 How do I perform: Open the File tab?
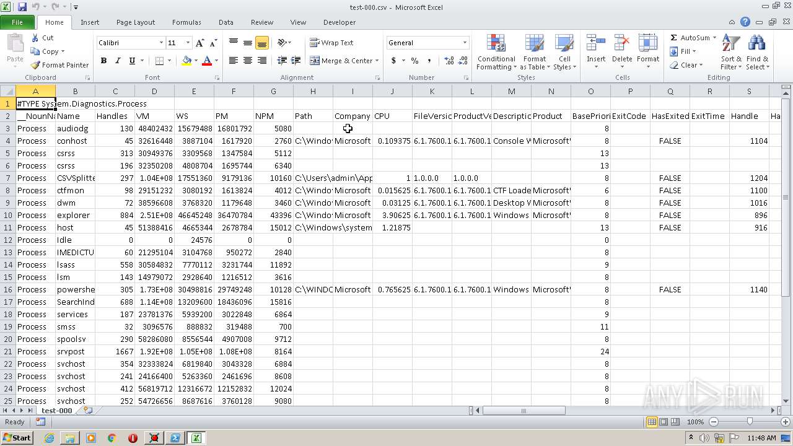point(17,22)
